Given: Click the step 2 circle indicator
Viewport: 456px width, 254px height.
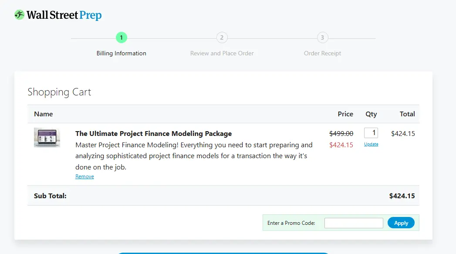Looking at the screenshot, I should tap(222, 37).
